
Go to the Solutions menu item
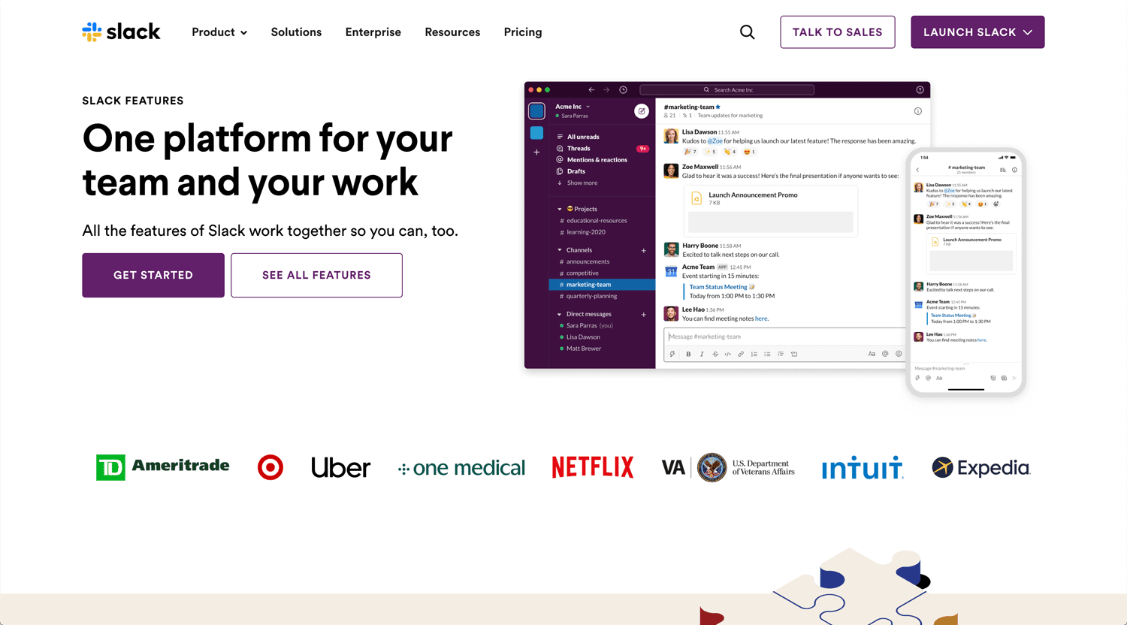[x=296, y=32]
